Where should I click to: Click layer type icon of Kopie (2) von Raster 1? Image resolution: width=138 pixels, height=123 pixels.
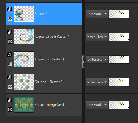tap(10, 32)
